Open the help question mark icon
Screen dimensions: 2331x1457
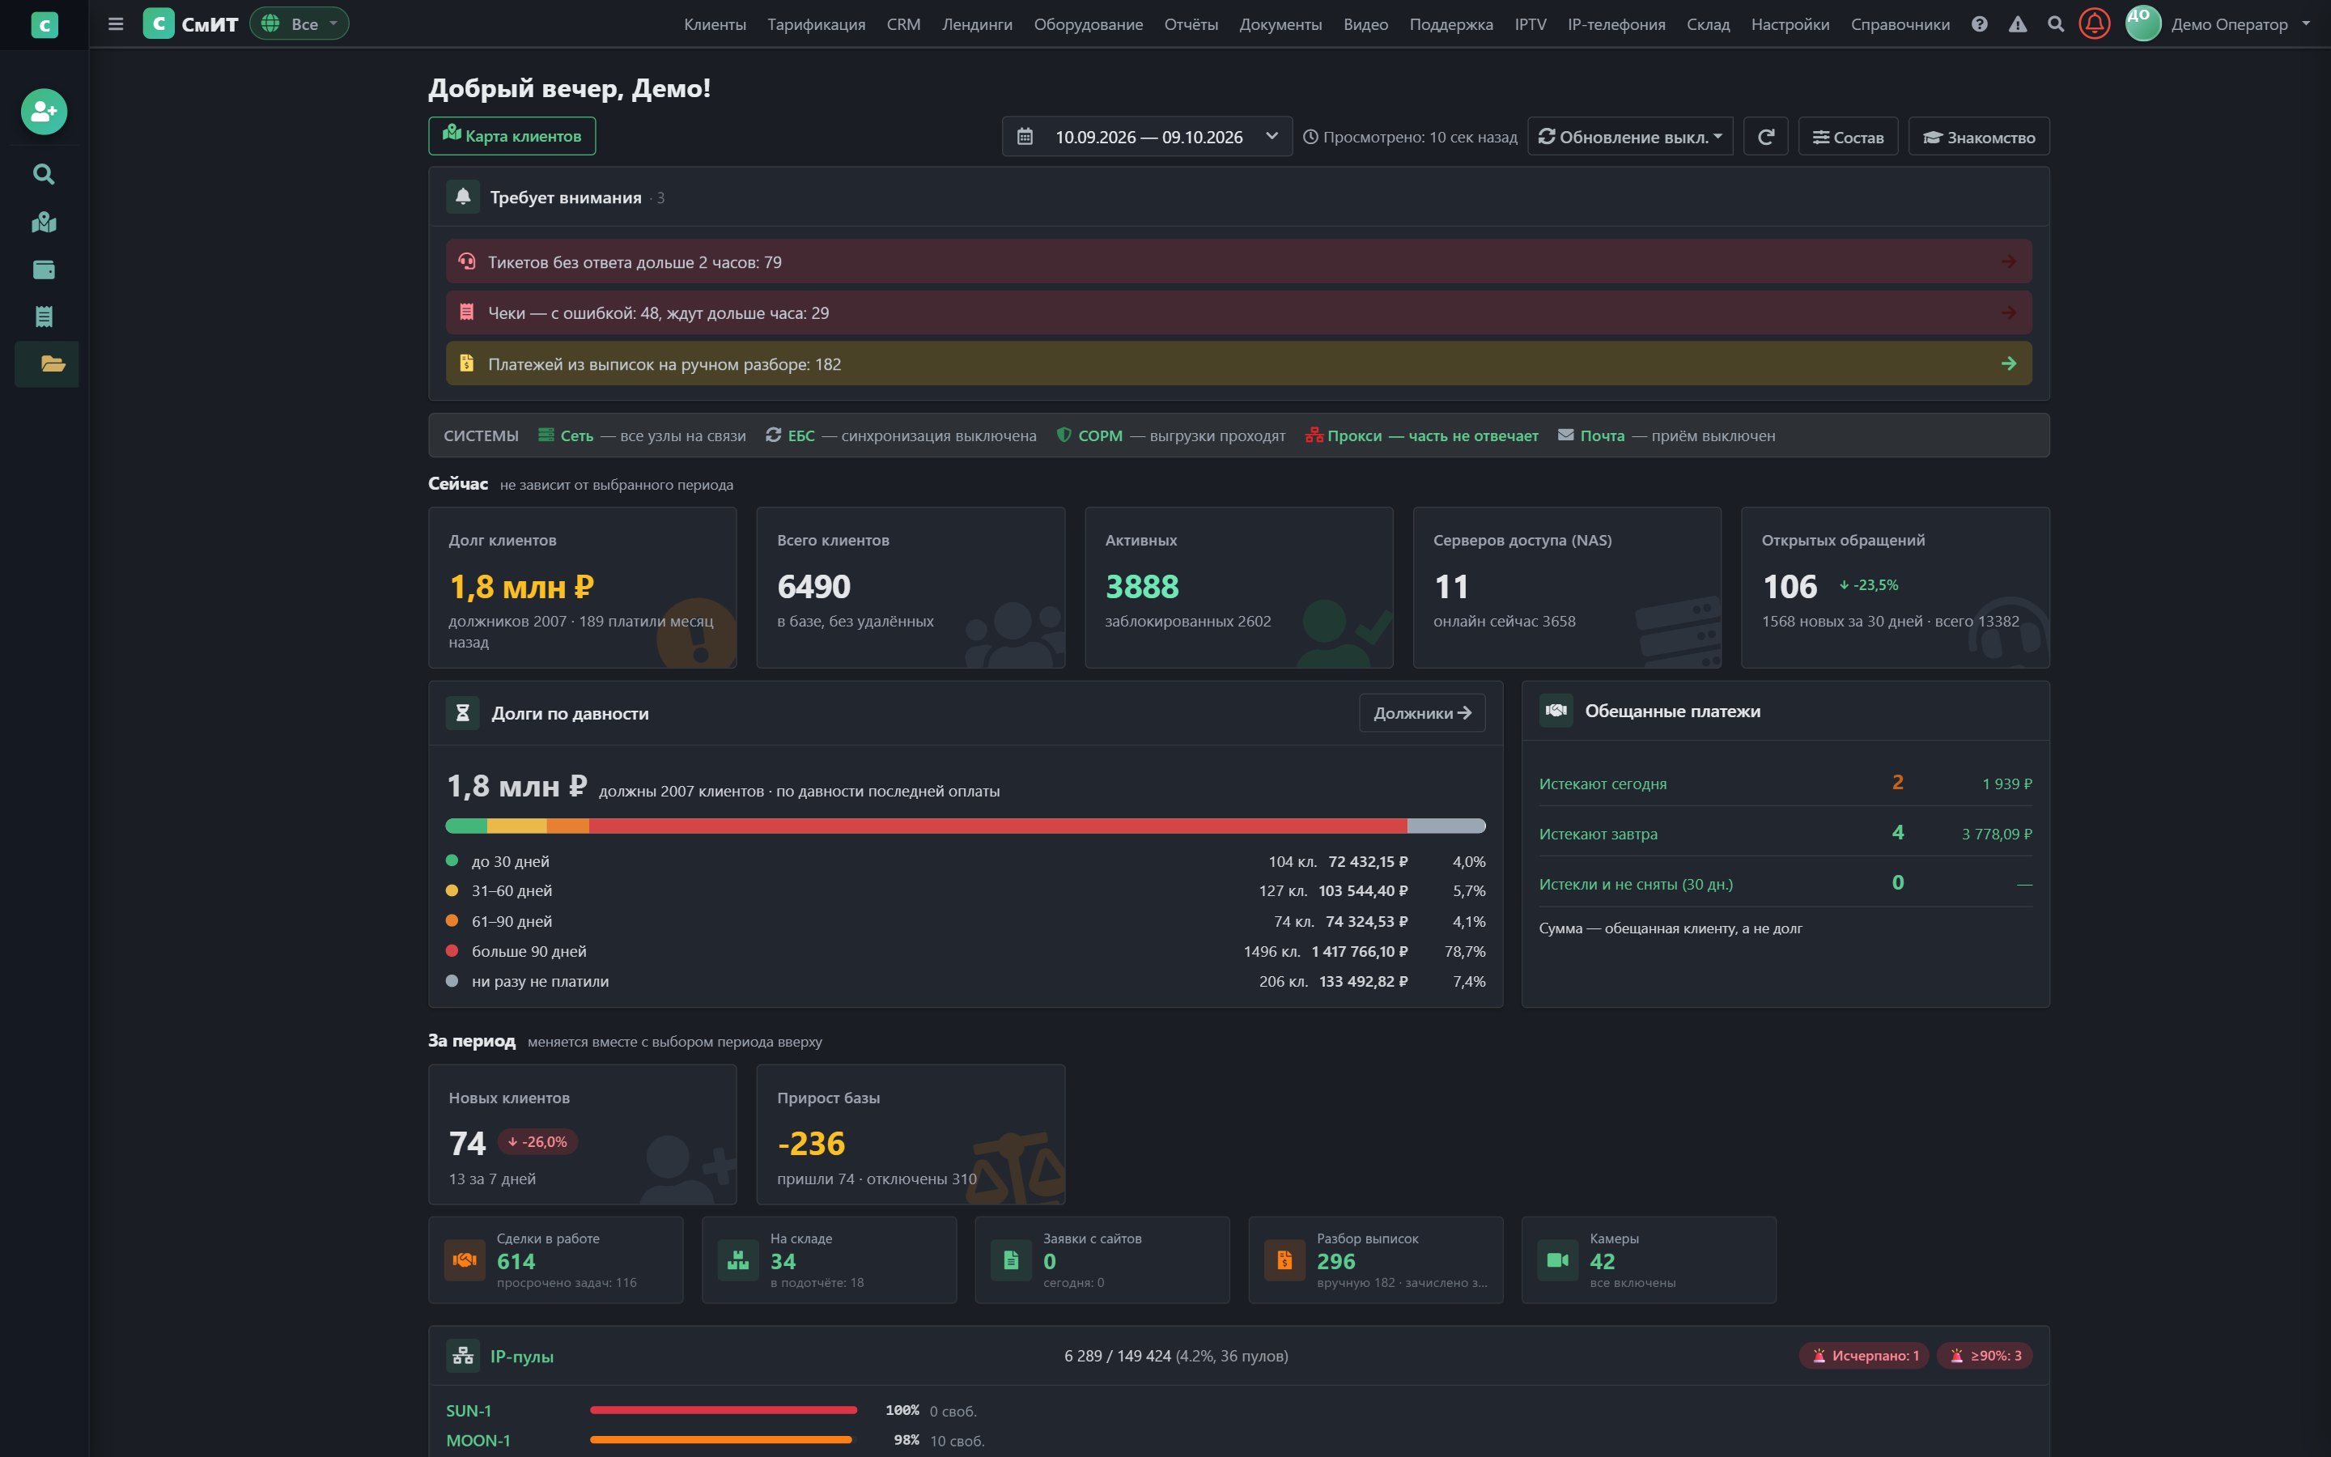pos(1980,24)
